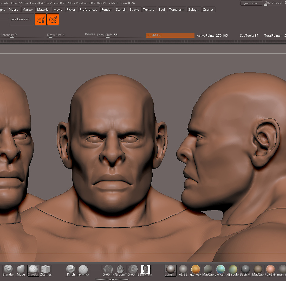The height and width of the screenshot is (281, 286).
Task: Open the Marker menu
Action: click(x=28, y=9)
